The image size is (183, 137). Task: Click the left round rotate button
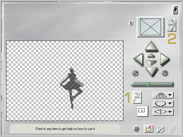tap(135, 73)
